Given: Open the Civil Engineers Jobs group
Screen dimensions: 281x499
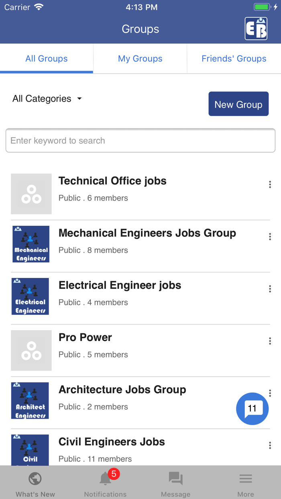Looking at the screenshot, I should click(112, 442).
